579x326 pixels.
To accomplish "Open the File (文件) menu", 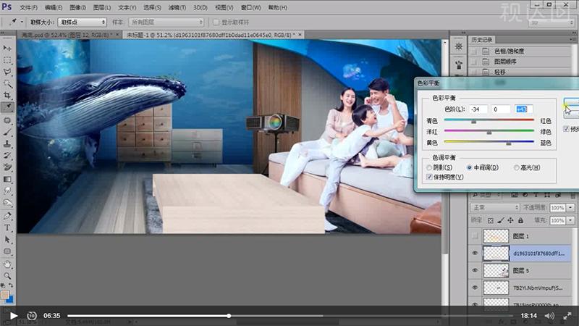I will [28, 7].
